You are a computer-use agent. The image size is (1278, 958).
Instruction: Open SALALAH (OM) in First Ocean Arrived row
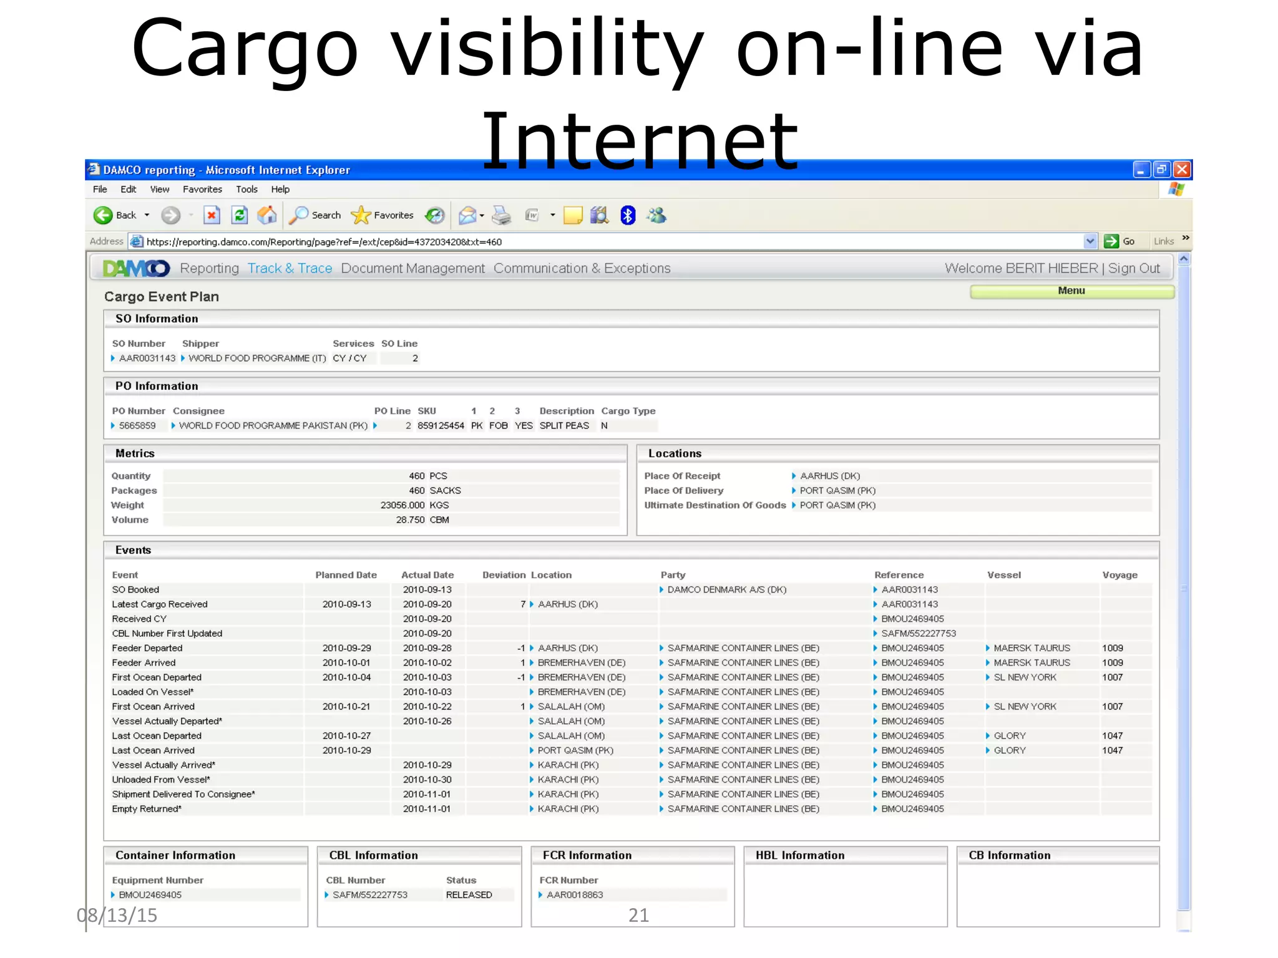click(x=571, y=707)
